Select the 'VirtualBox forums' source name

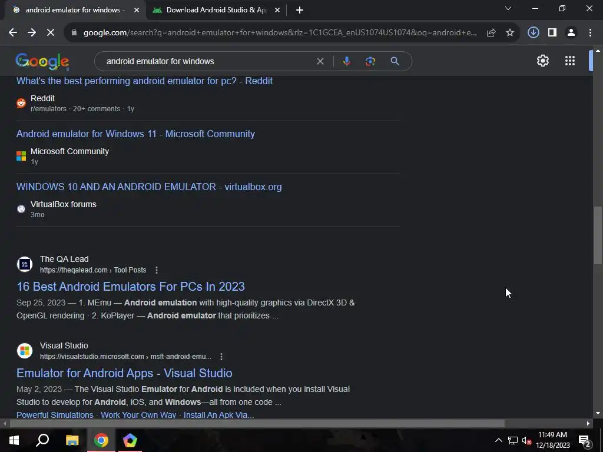[x=64, y=204]
